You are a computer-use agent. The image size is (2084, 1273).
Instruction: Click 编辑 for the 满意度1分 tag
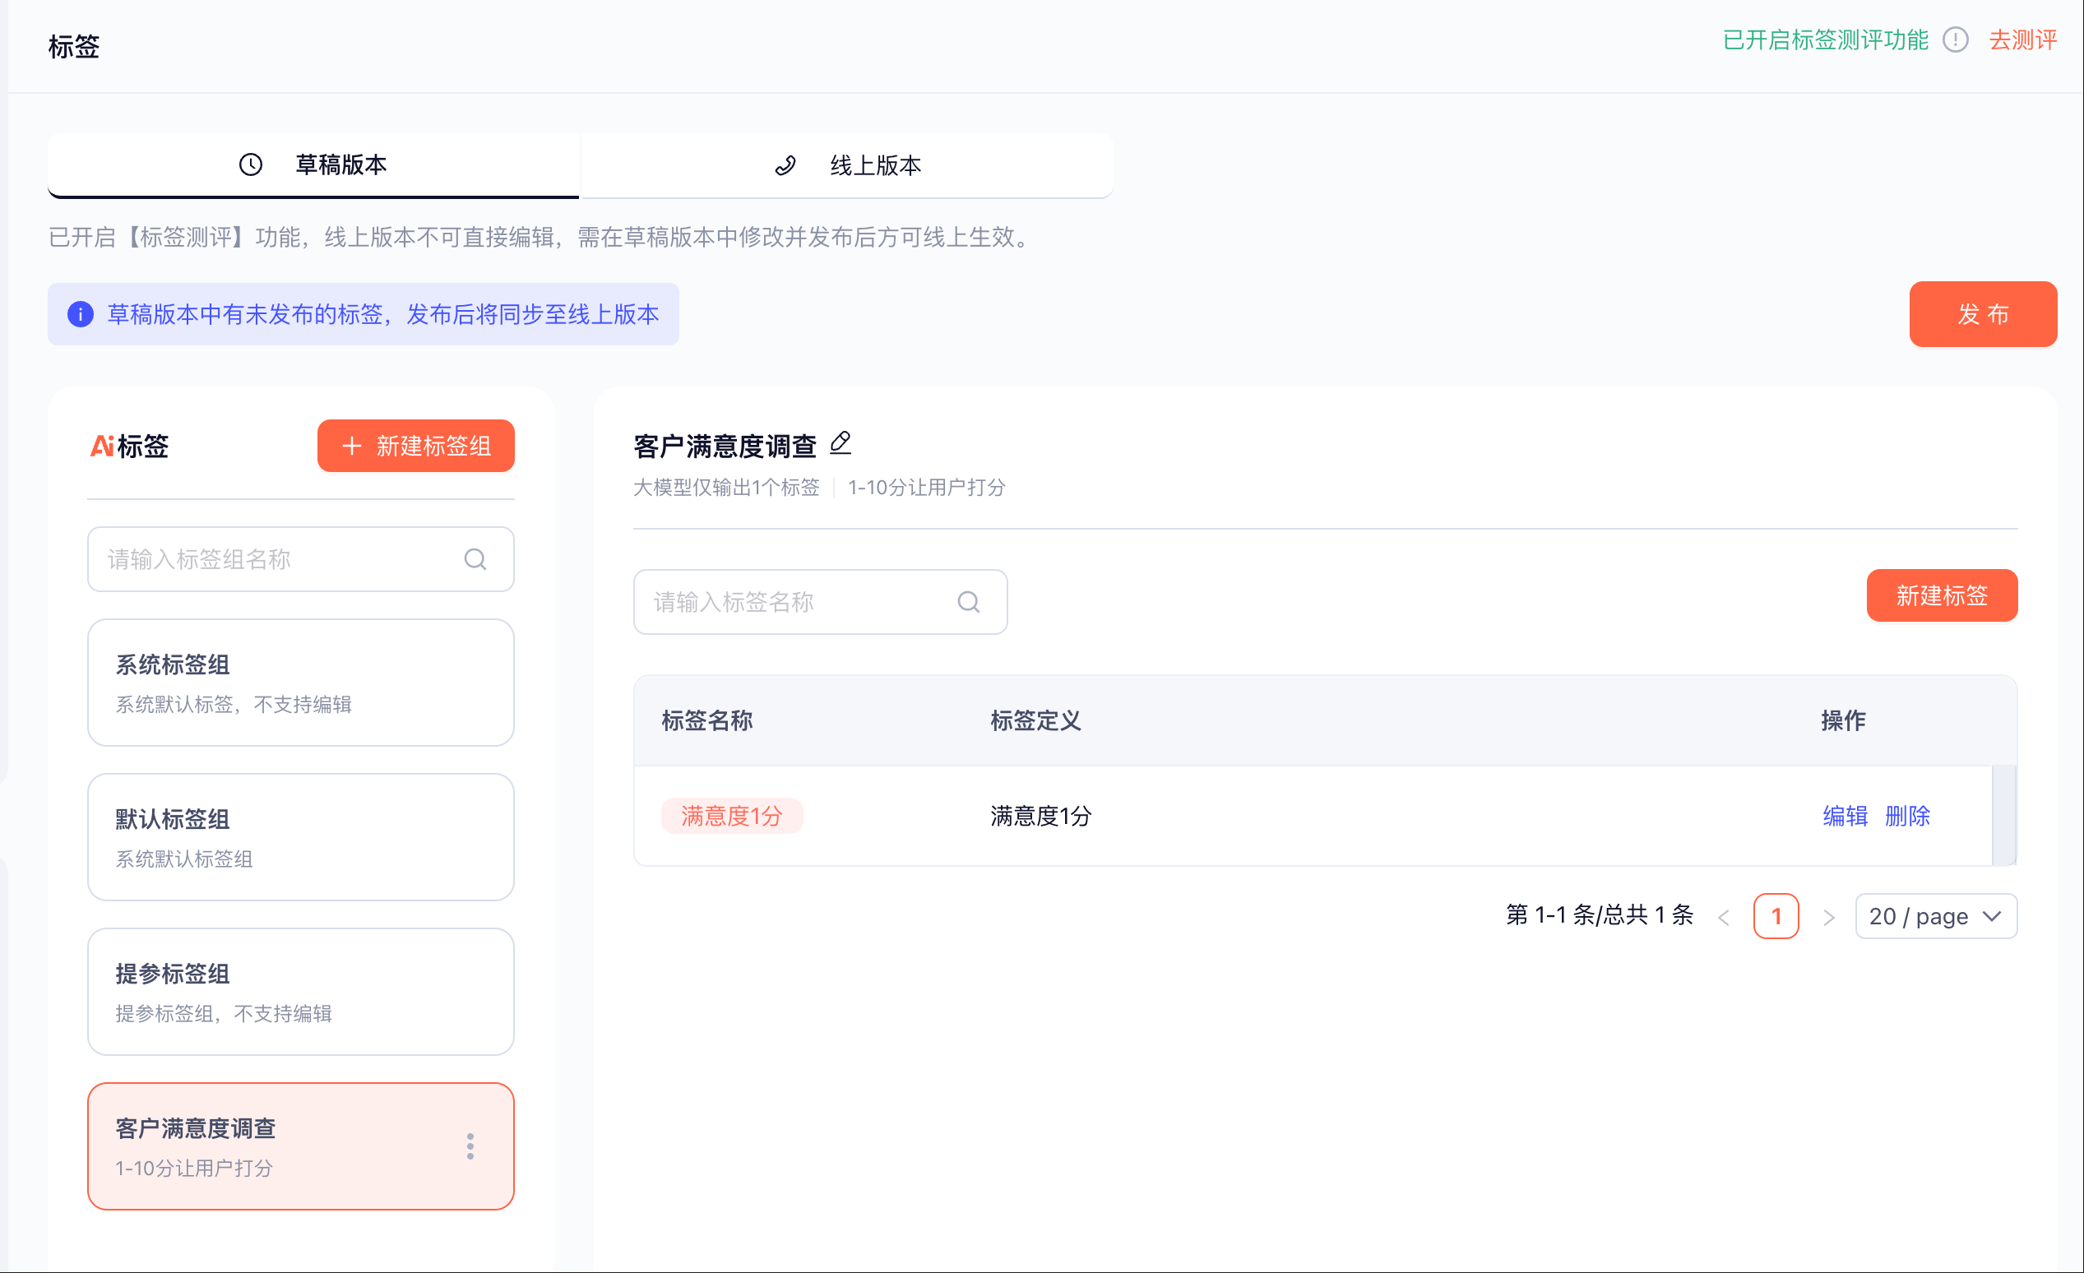pos(1845,817)
